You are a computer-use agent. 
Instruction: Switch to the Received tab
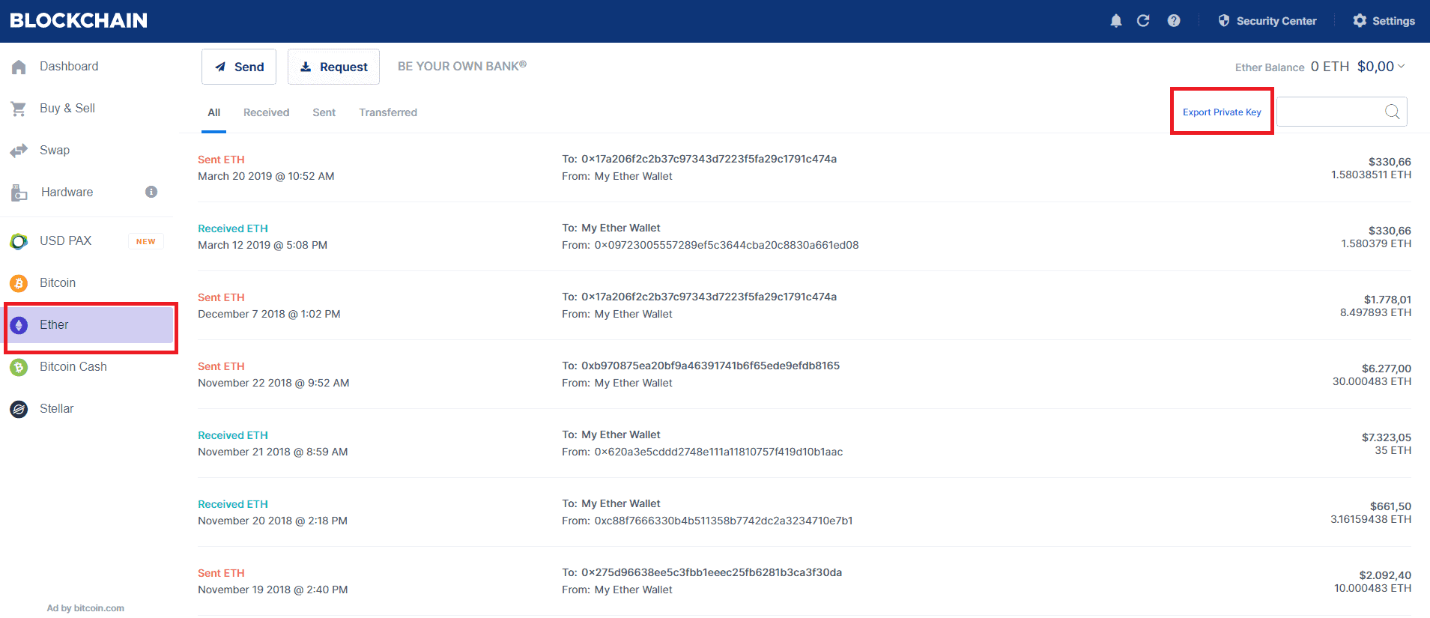pyautogui.click(x=266, y=112)
